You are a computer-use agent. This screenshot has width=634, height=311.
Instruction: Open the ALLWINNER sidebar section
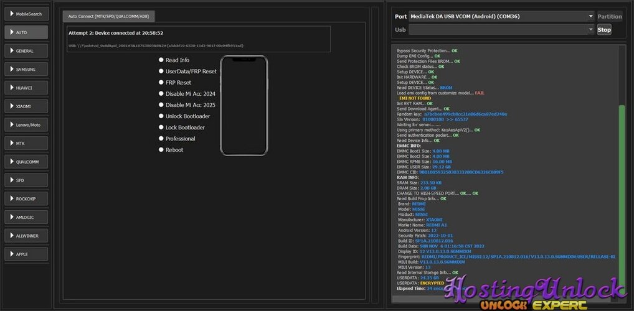click(26, 236)
